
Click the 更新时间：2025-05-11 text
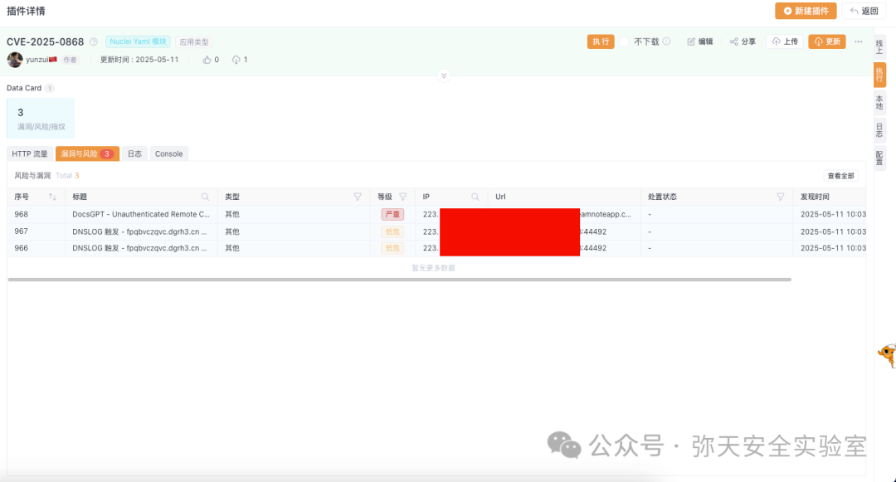click(139, 60)
